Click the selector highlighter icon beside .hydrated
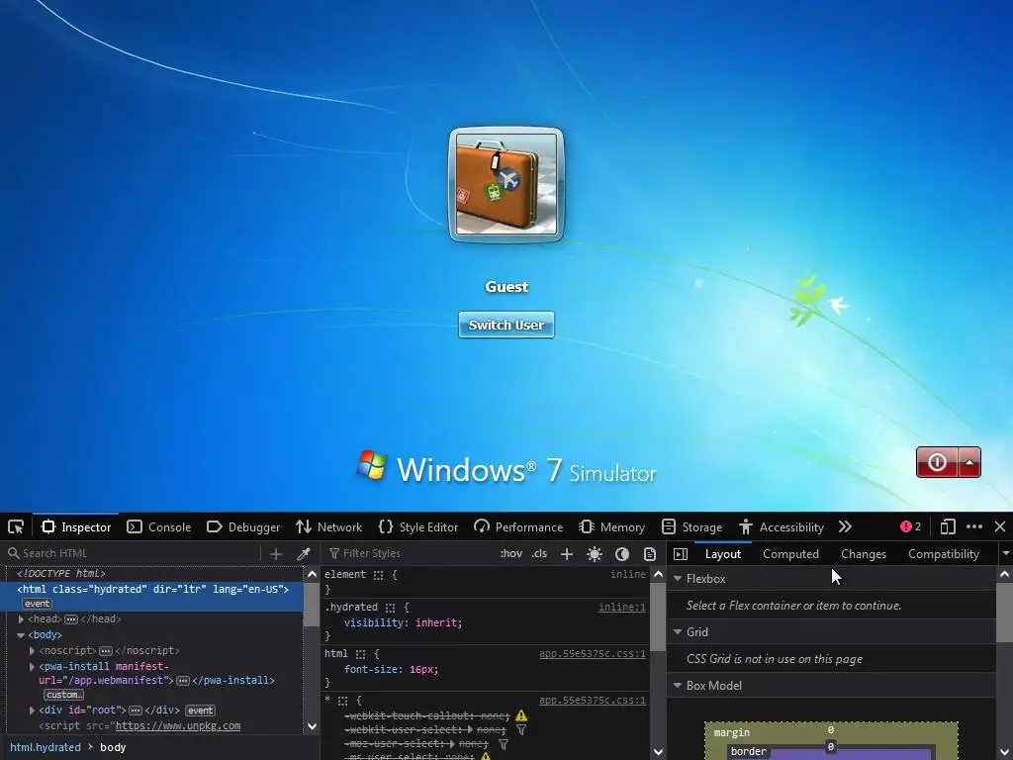The image size is (1013, 760). [x=390, y=608]
